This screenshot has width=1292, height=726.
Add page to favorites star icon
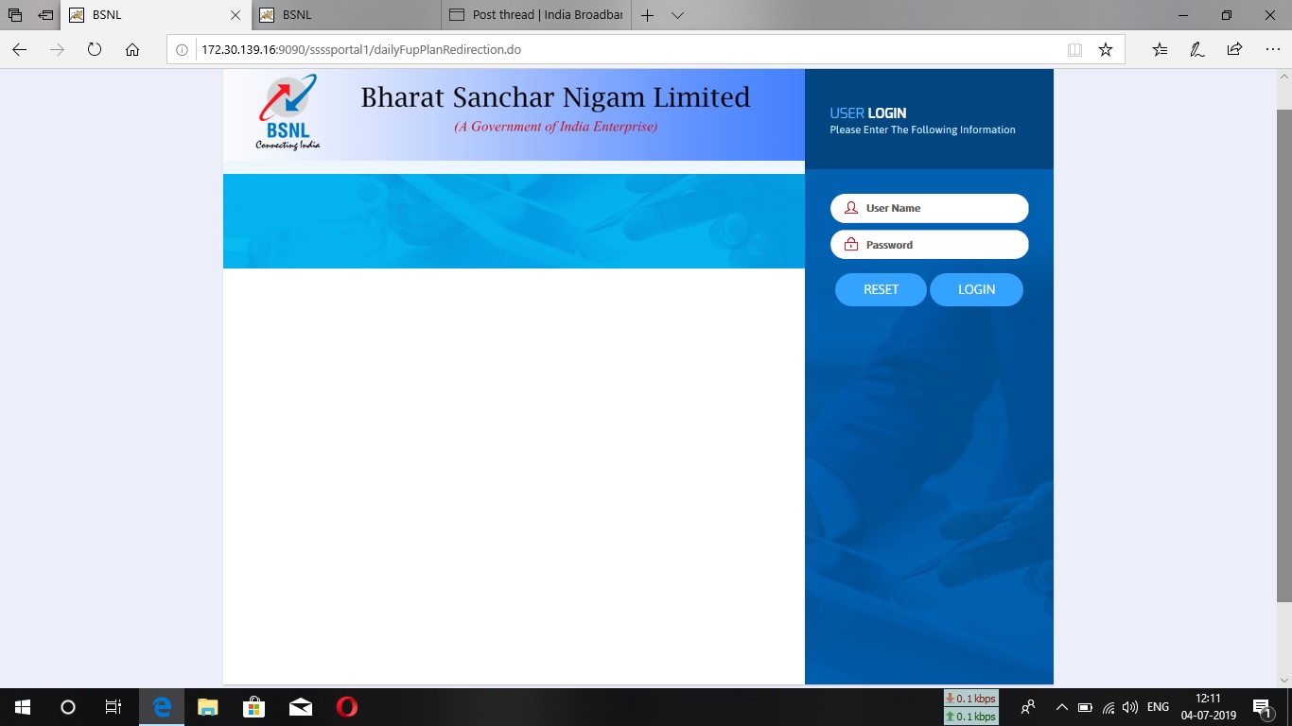(1105, 50)
